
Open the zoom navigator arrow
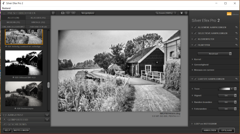tap(175, 13)
